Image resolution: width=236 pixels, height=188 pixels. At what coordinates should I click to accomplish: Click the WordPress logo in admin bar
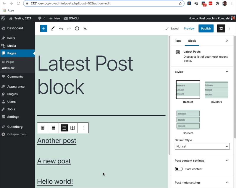coord(3,18)
